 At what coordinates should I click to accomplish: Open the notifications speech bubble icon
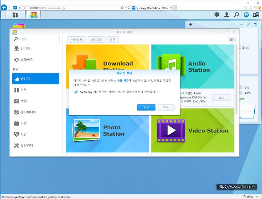click(217, 15)
